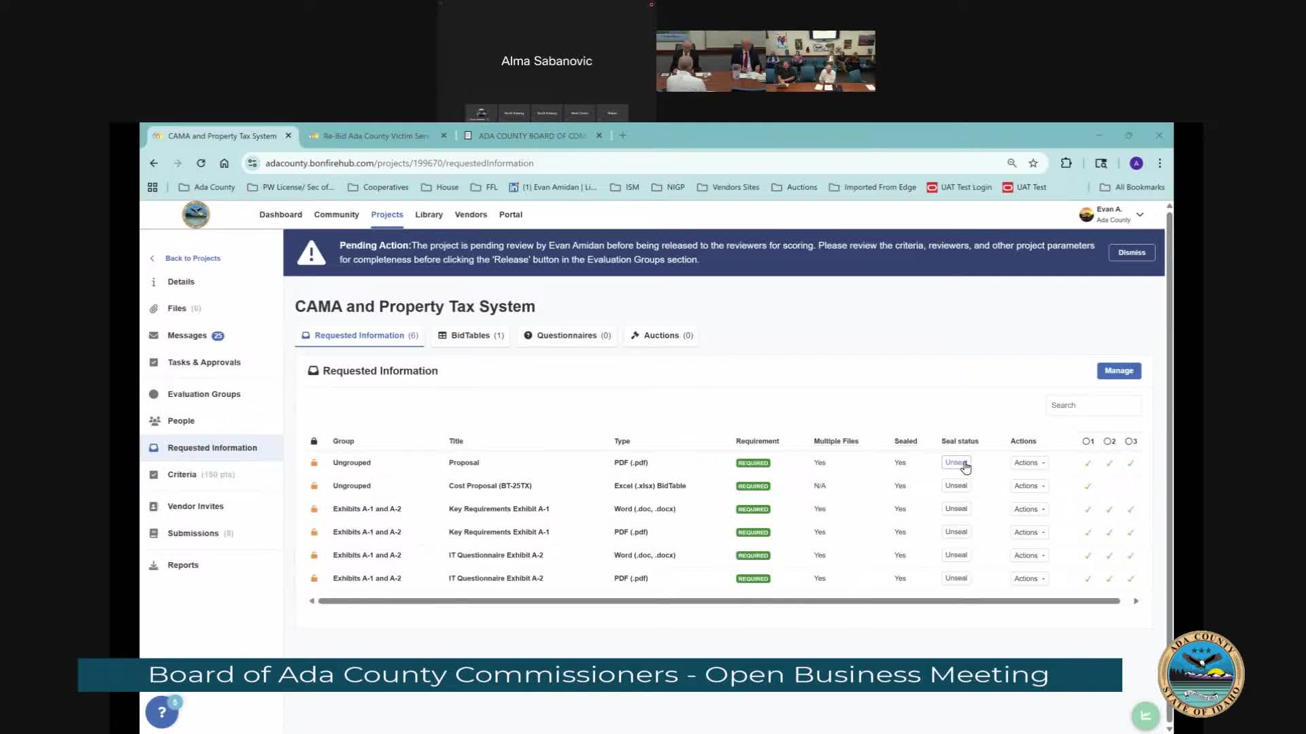The image size is (1306, 734).
Task: Open Messages envelope icon in sidebar
Action: click(x=154, y=336)
